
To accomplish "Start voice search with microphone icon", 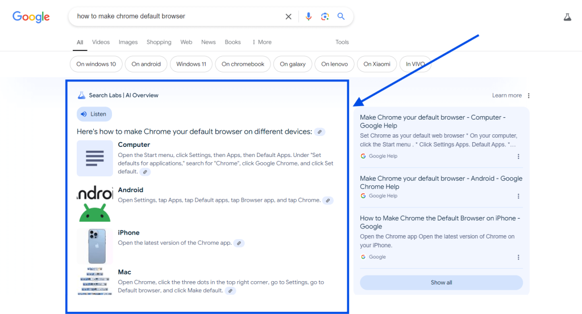I will pos(309,16).
